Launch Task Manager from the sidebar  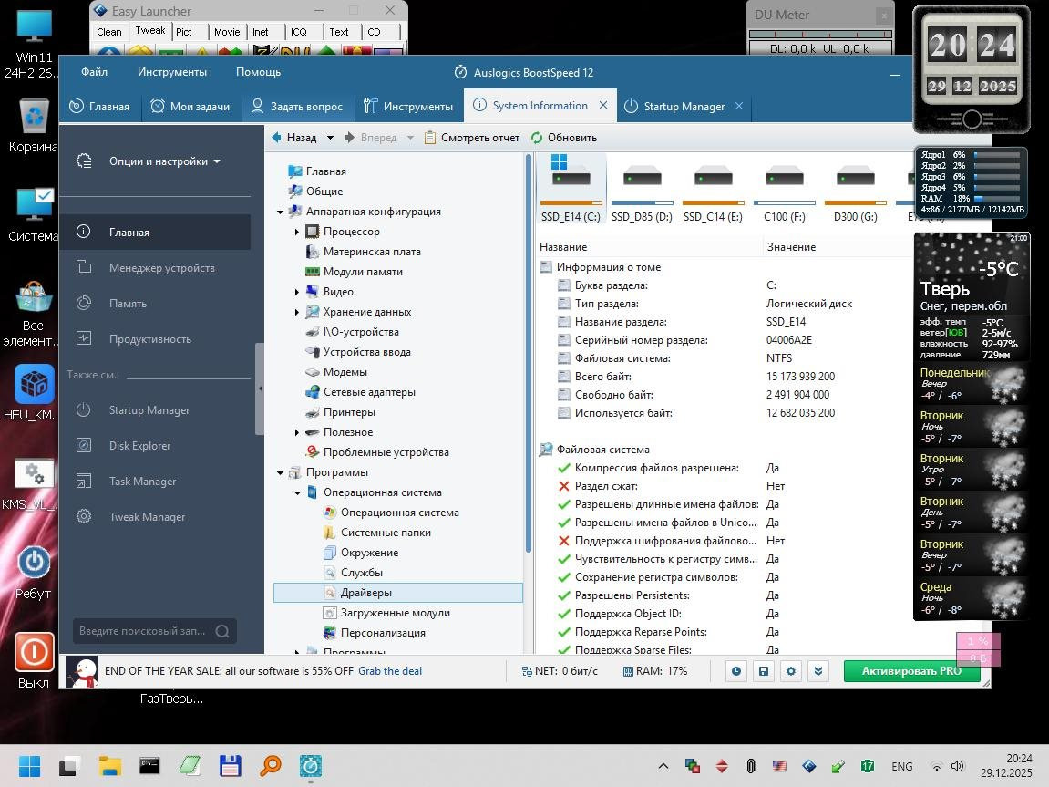pyautogui.click(x=155, y=482)
